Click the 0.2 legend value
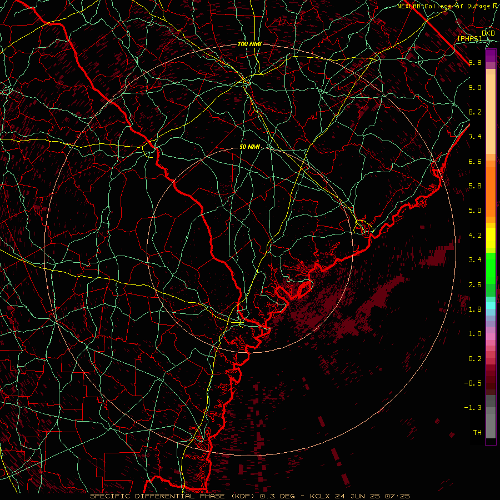This screenshot has height=500, width=500. [x=475, y=359]
